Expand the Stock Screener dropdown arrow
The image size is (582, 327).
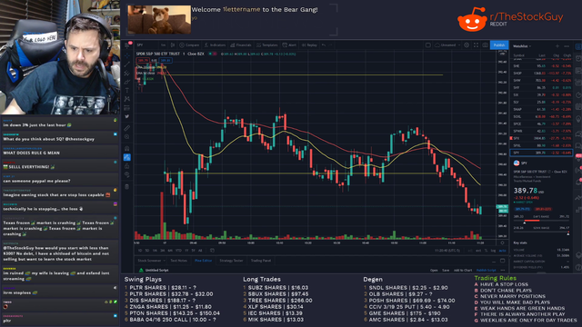click(164, 261)
